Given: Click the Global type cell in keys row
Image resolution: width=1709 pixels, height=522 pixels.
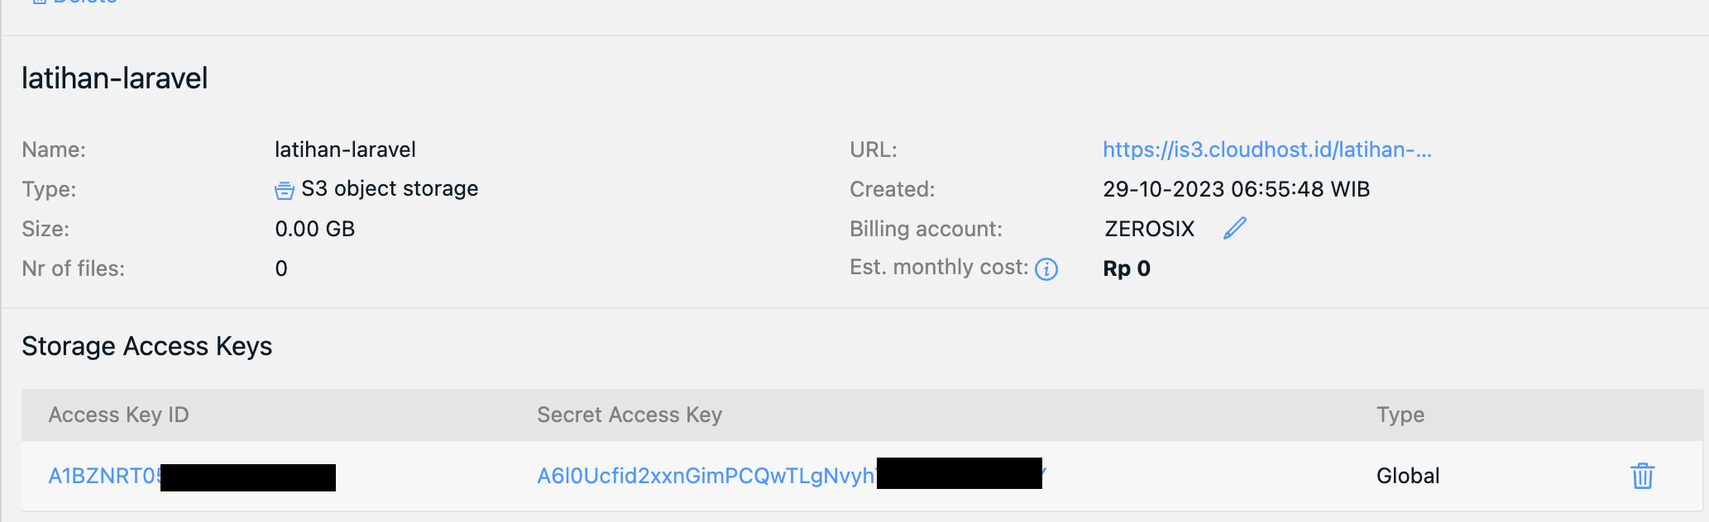Looking at the screenshot, I should [1408, 476].
